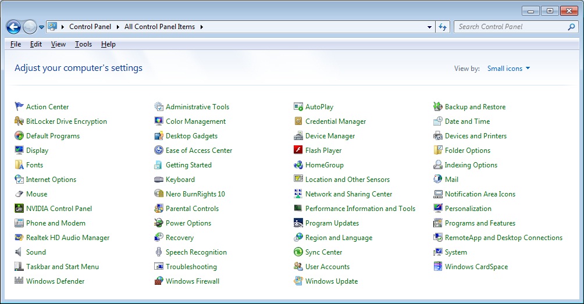584x304 pixels.
Task: Expand the arrow before Control Panel breadcrumb
Action: pos(62,27)
